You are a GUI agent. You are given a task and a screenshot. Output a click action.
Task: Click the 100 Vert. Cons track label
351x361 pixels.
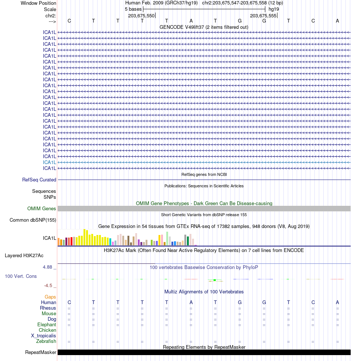coord(21,276)
